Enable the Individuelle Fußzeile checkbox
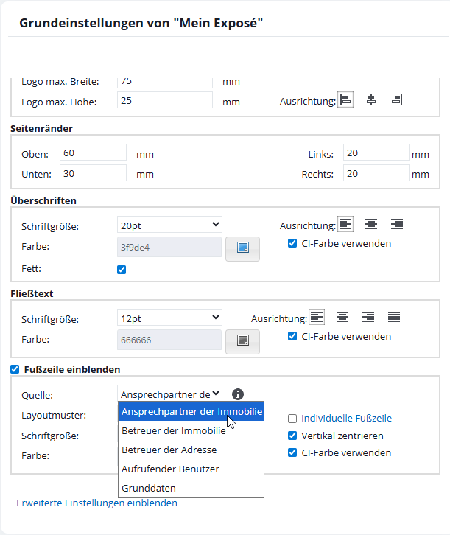Viewport: 450px width, 535px height. click(x=292, y=418)
